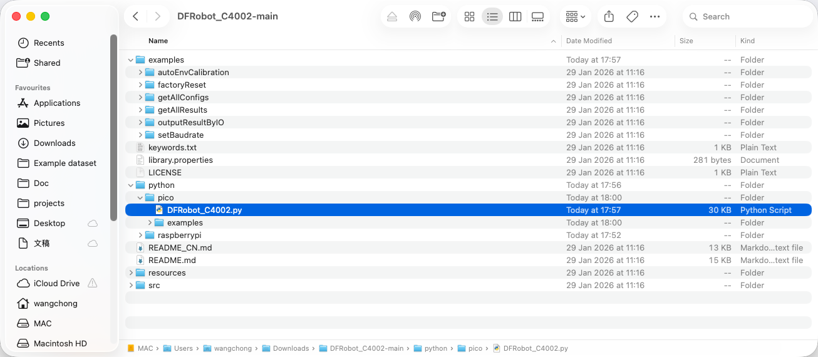The height and width of the screenshot is (357, 818).
Task: Open projects folder in the sidebar
Action: [x=49, y=203]
